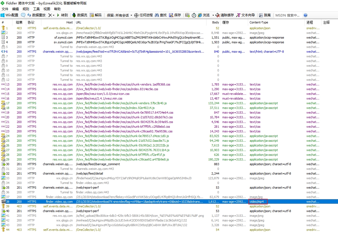This screenshot has height=246, width=338.
Task: Click the camera screenshot icon in toolbar
Action: [x=187, y=15]
